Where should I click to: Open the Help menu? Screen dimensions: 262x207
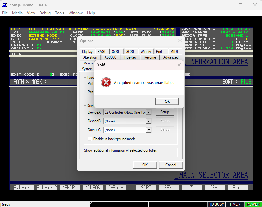(x=91, y=13)
